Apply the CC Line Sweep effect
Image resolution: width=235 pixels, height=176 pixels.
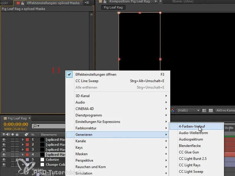point(118,81)
